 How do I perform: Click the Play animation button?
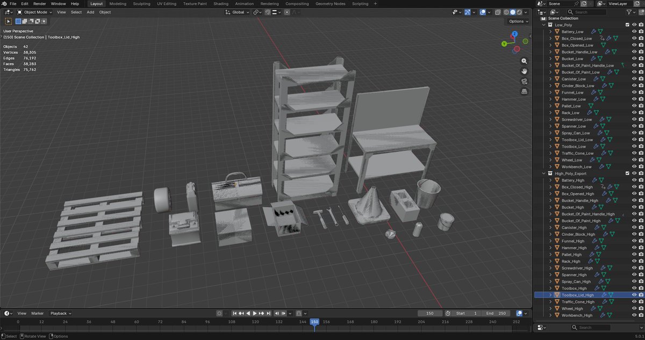[255, 313]
